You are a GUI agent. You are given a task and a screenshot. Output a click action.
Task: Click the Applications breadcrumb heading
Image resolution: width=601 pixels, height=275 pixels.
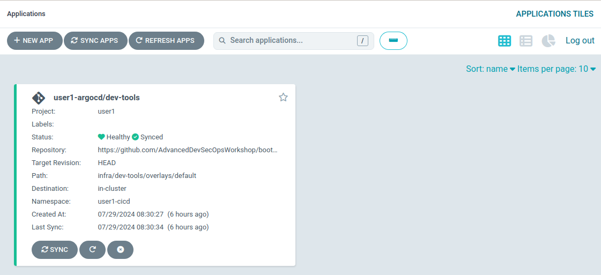point(26,14)
